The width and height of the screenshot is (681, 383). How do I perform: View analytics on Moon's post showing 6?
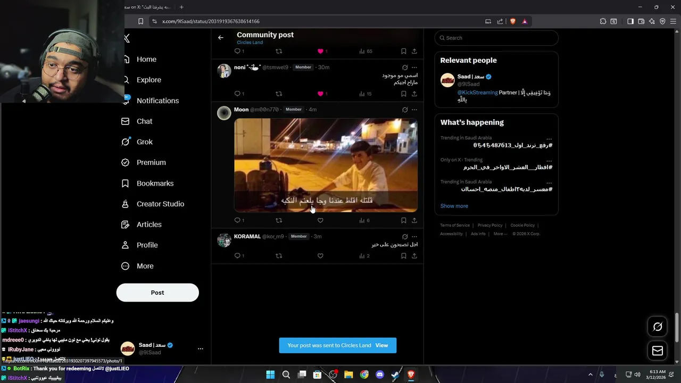(364, 220)
